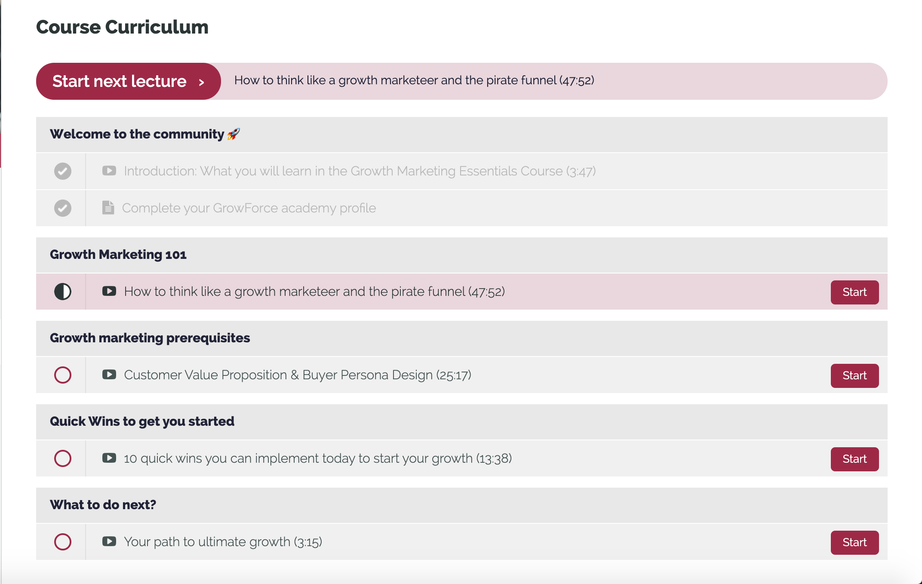This screenshot has width=922, height=584.
Task: Click the video icon for Customer Value Proposition lecture
Action: coord(109,375)
